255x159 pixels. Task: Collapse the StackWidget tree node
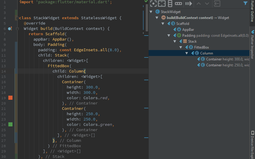(x=151, y=12)
